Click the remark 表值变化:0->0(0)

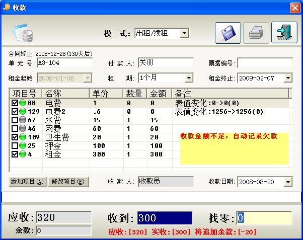[207, 103]
